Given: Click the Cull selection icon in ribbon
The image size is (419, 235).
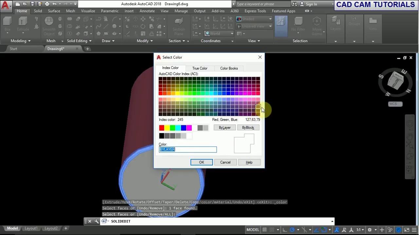Looking at the screenshot, I should tap(281, 26).
